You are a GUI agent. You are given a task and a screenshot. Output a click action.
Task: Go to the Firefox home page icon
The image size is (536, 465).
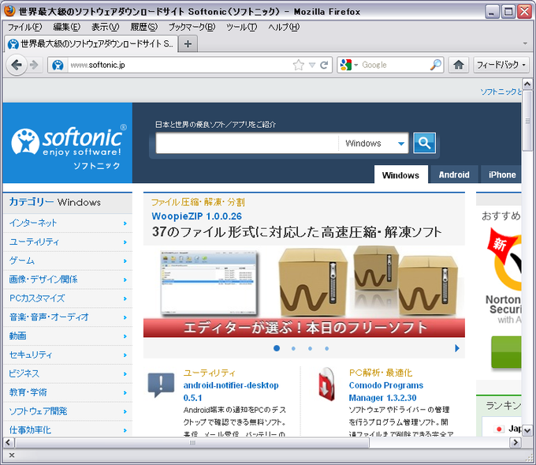pos(459,65)
